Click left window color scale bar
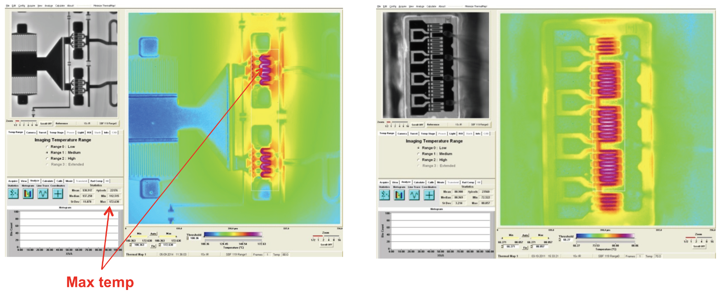The height and width of the screenshot is (296, 723). pos(233,234)
